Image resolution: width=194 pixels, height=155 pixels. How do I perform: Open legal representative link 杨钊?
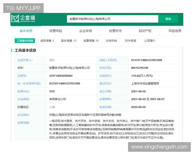(x=52, y=60)
